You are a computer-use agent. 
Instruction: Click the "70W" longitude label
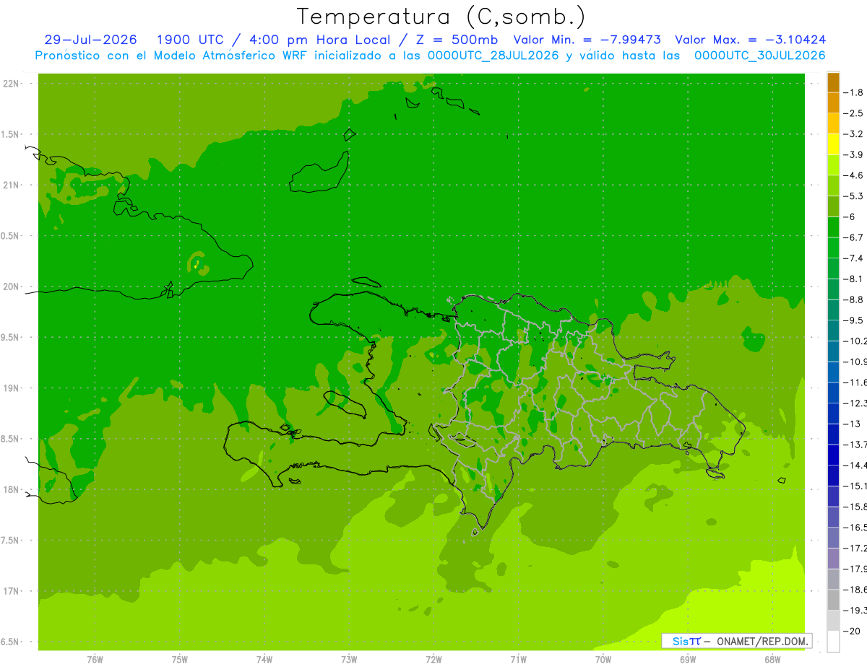click(603, 660)
